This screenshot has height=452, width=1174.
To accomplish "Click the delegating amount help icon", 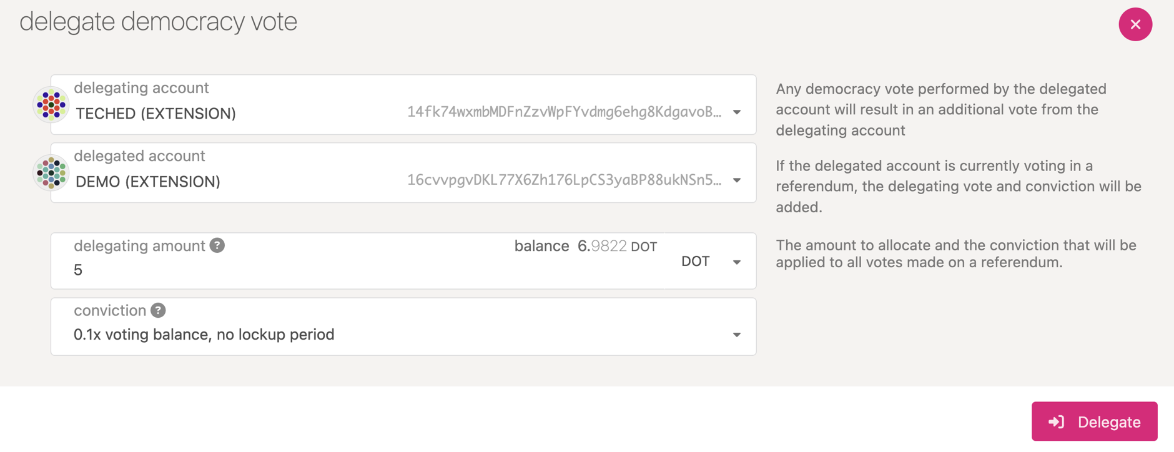I will point(217,245).
